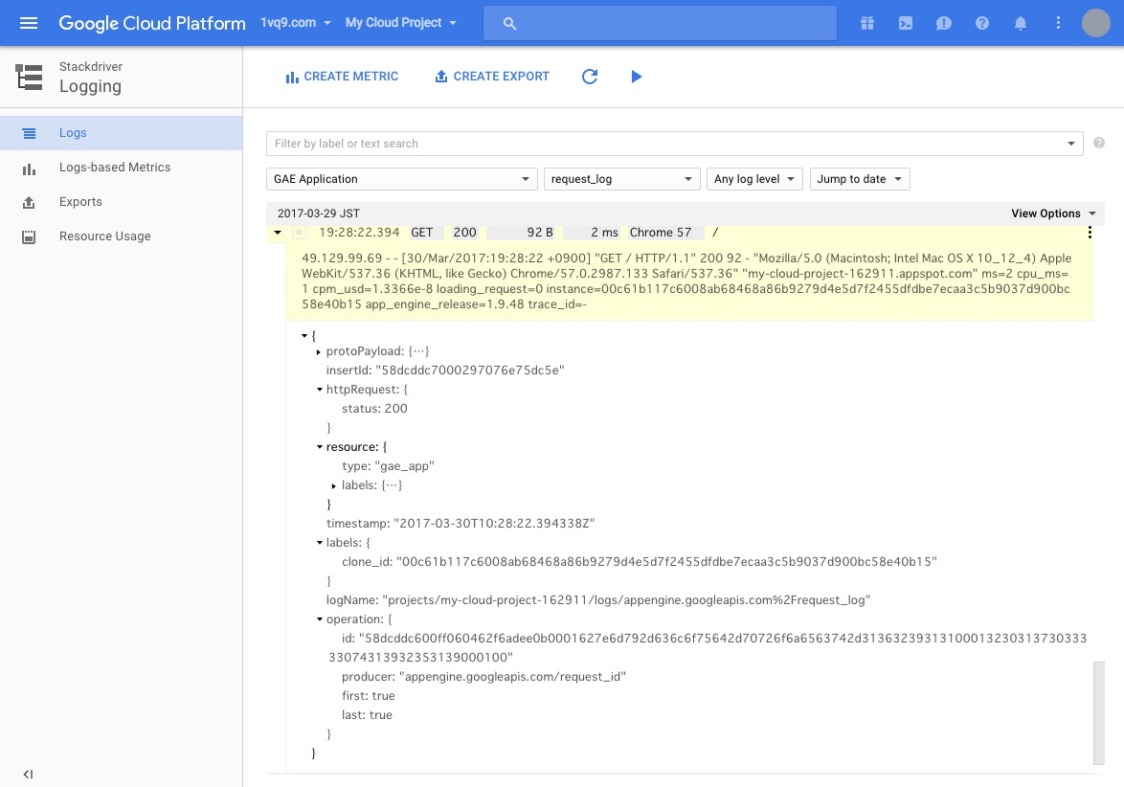This screenshot has height=787, width=1124.
Task: Click the CREATE METRIC button
Action: (x=342, y=77)
